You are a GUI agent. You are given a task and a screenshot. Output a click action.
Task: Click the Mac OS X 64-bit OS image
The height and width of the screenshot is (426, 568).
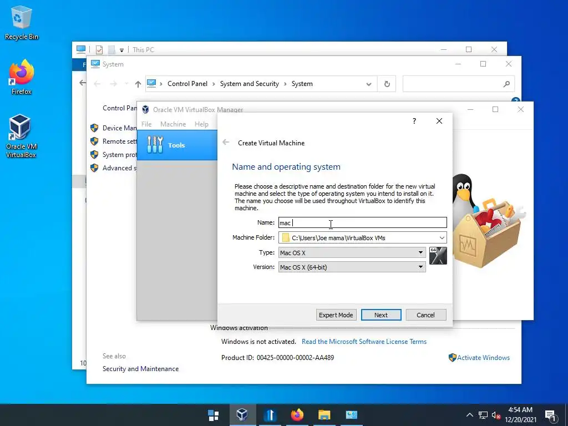tap(438, 256)
